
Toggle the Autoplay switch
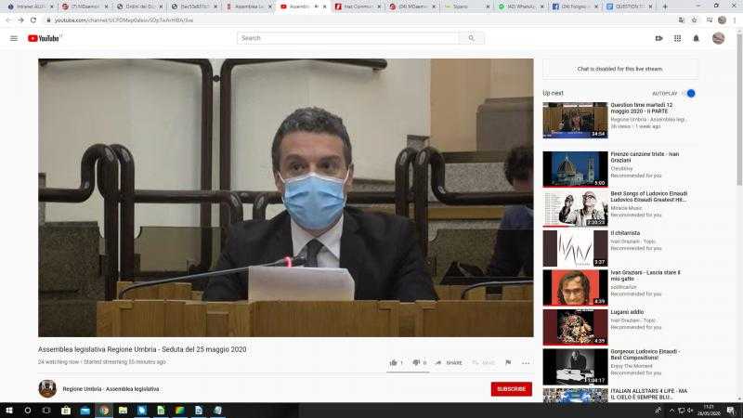pos(690,94)
